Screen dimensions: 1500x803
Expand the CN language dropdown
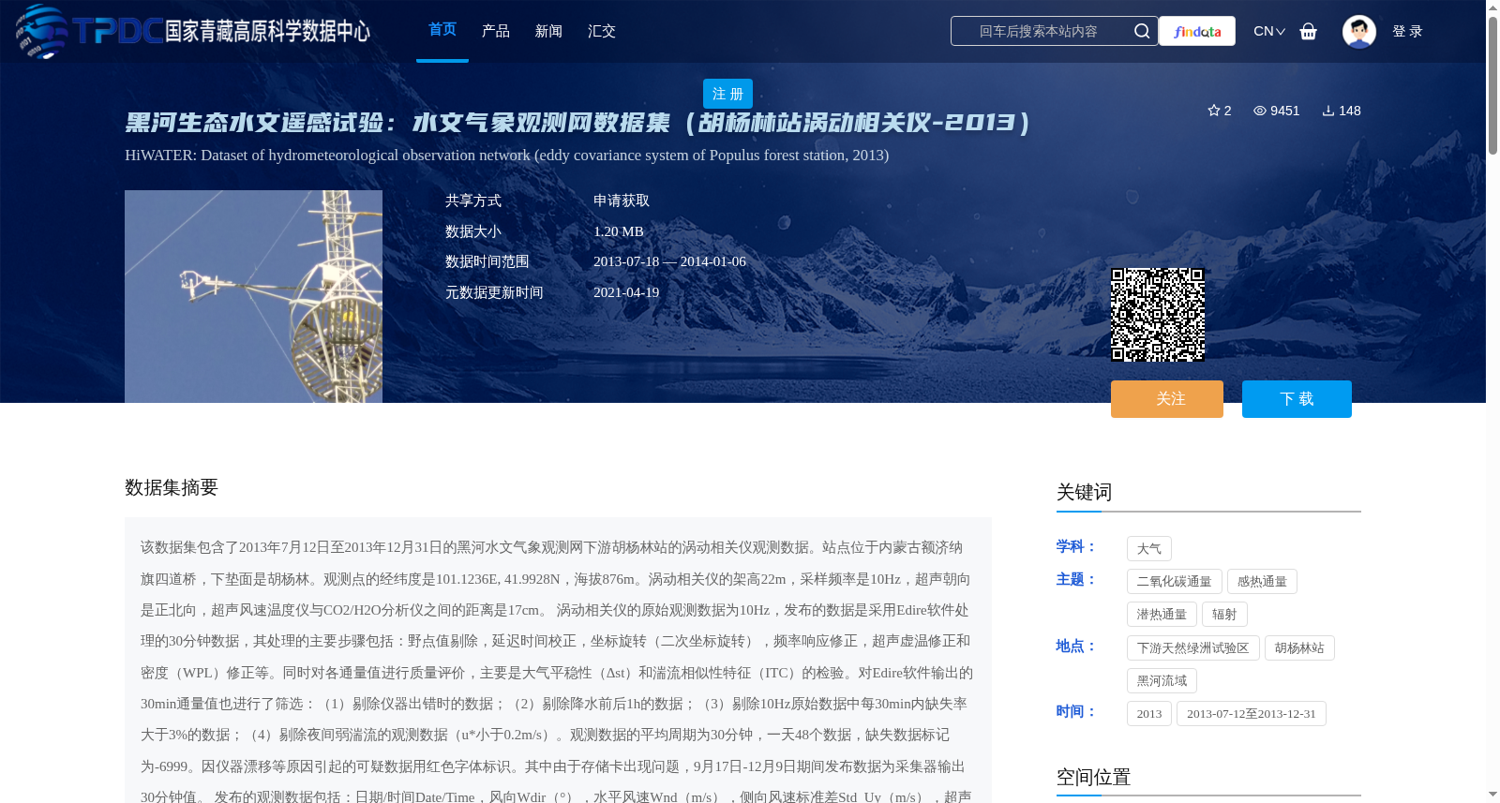[x=1269, y=31]
